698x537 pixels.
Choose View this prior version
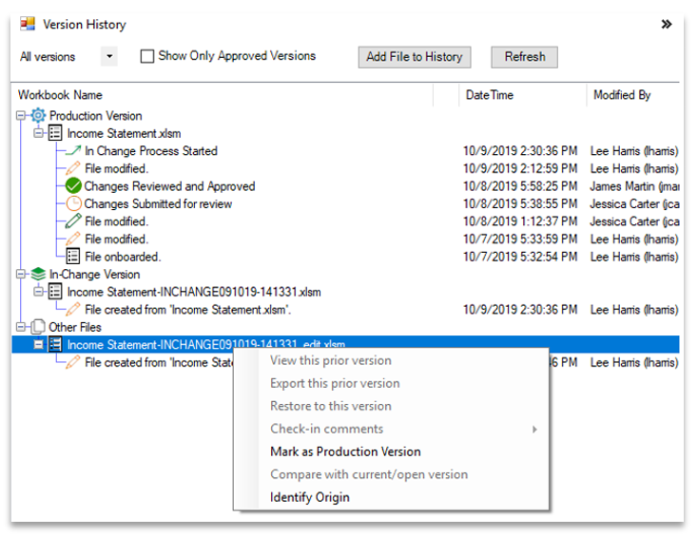point(331,361)
